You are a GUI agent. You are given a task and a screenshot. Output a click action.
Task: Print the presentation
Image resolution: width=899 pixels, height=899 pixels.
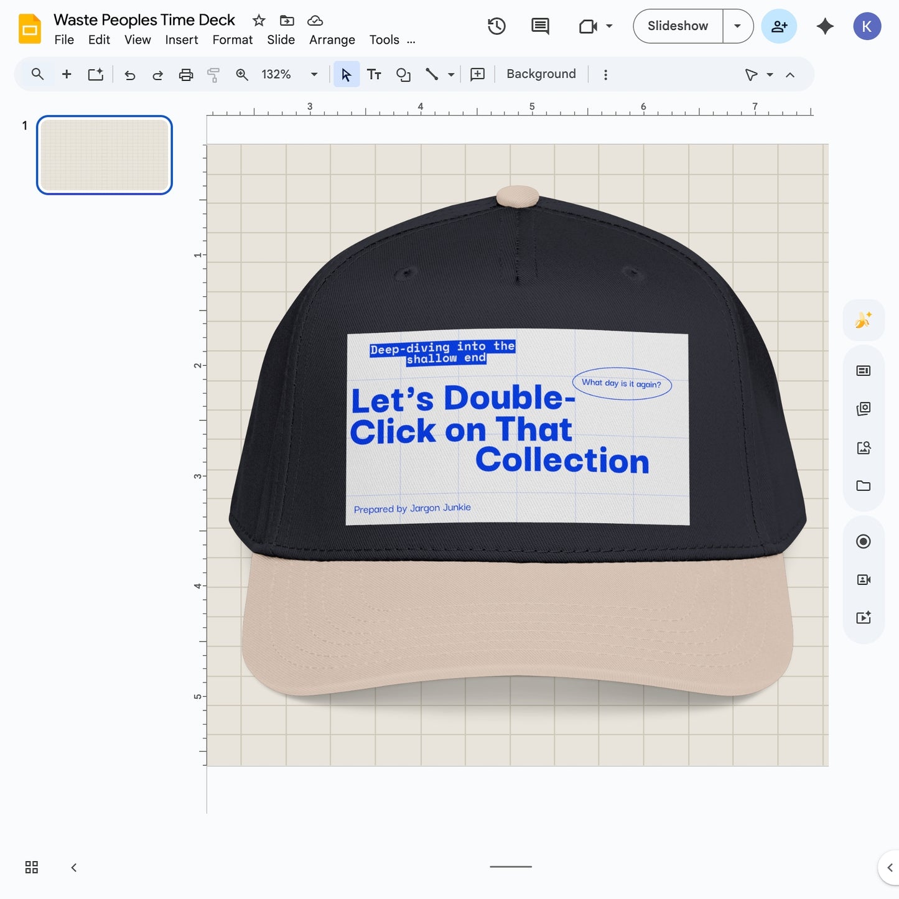pyautogui.click(x=185, y=75)
